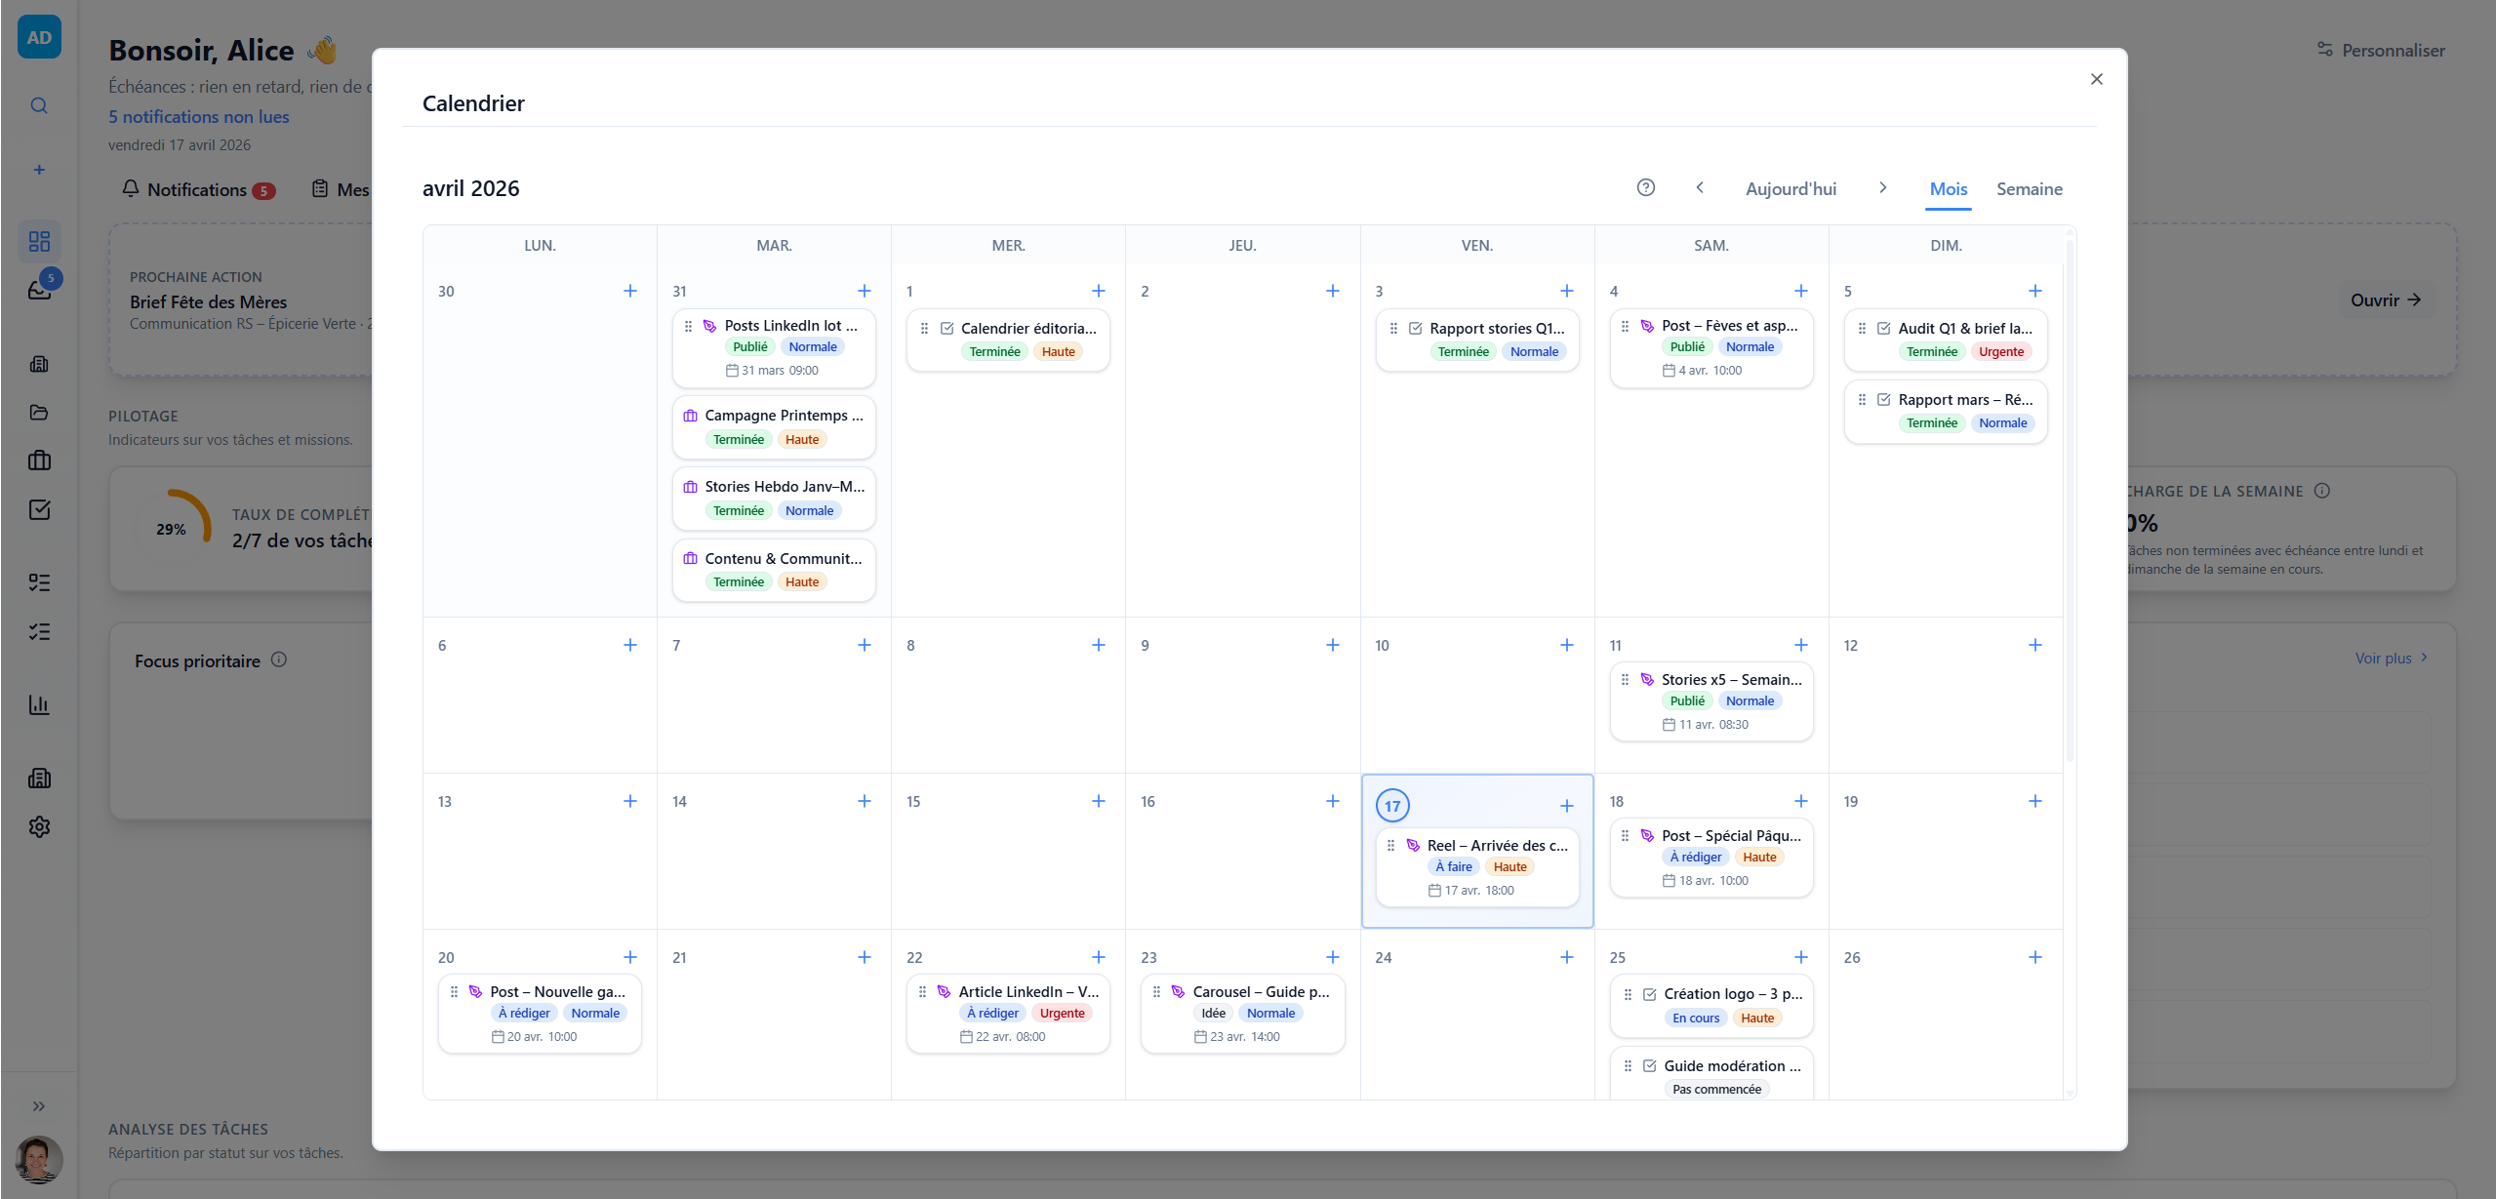
Task: Click Voir plus link
Action: pos(2392,658)
